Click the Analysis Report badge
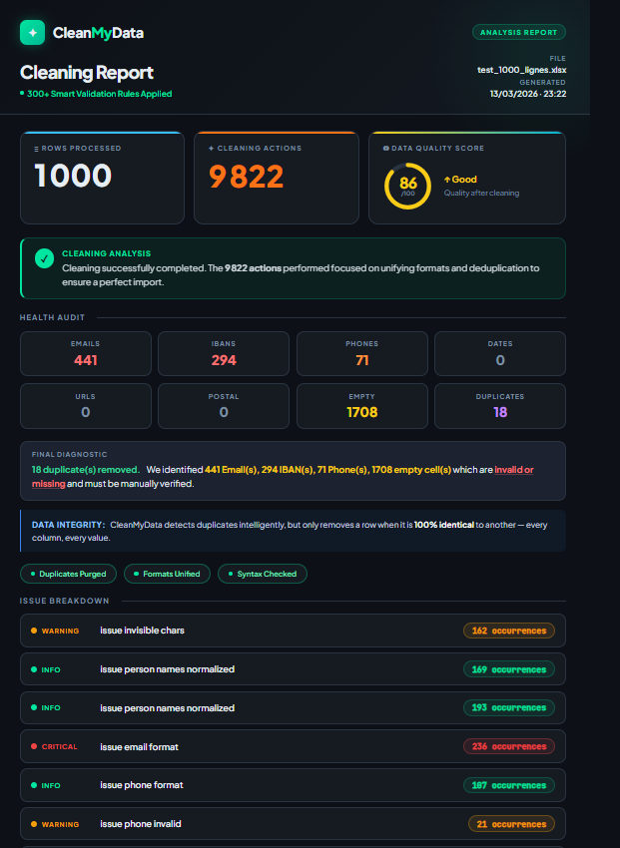This screenshot has height=848, width=620. (519, 32)
